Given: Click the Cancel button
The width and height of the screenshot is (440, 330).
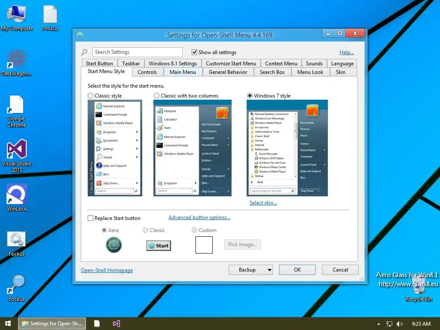Looking at the screenshot, I should coord(340,270).
